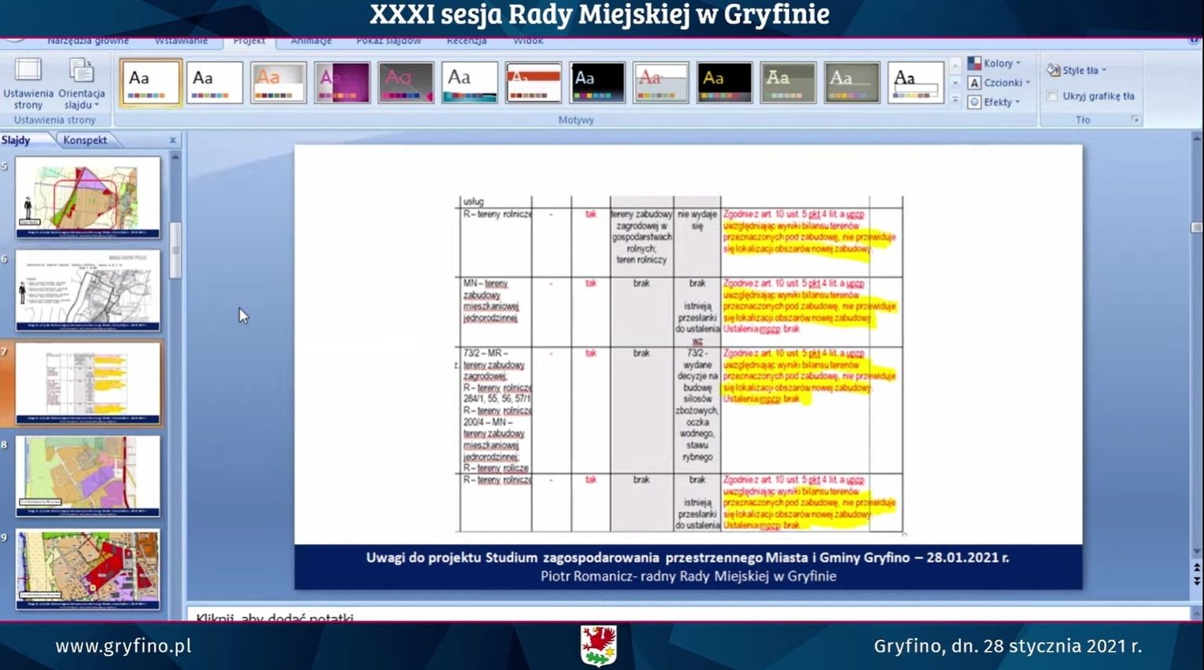Launch the Tło group dialog launcher
Image resolution: width=1204 pixels, height=670 pixels.
1135,120
